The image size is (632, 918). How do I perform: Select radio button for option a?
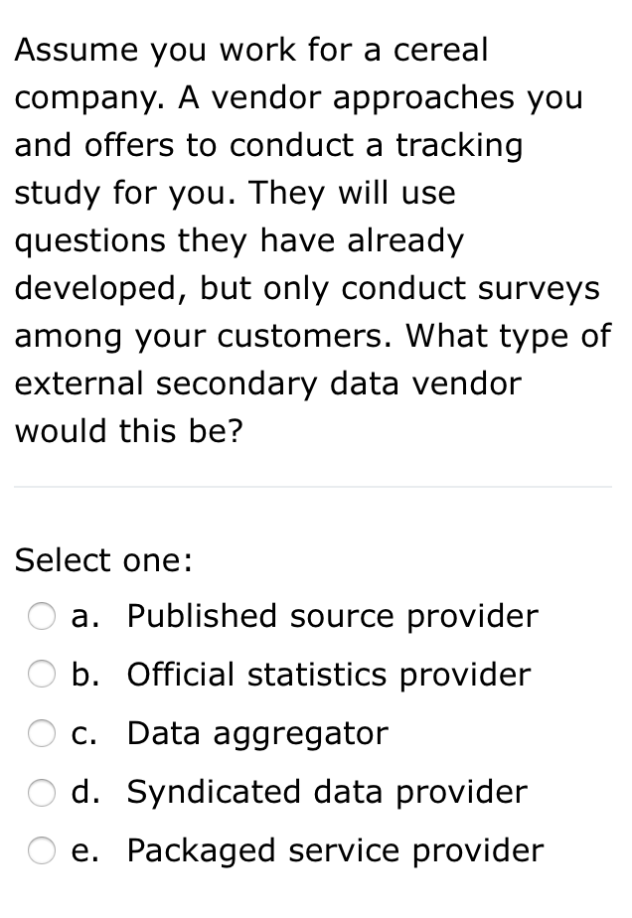click(x=43, y=616)
